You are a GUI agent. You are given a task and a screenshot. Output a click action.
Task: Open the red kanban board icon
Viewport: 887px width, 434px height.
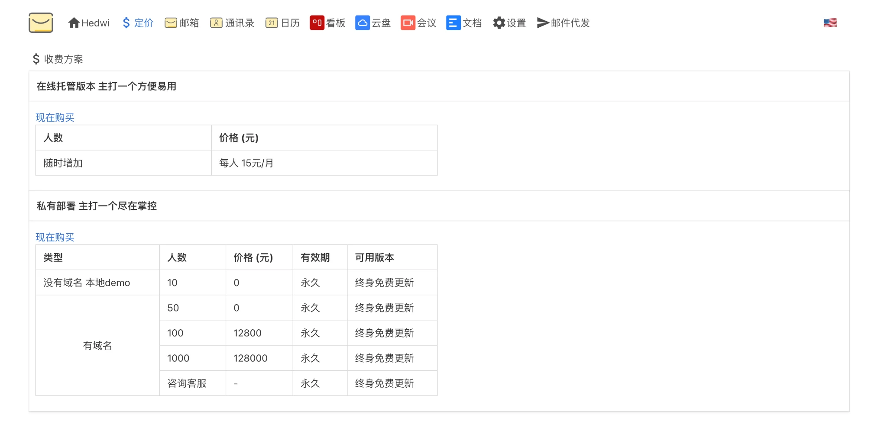317,23
